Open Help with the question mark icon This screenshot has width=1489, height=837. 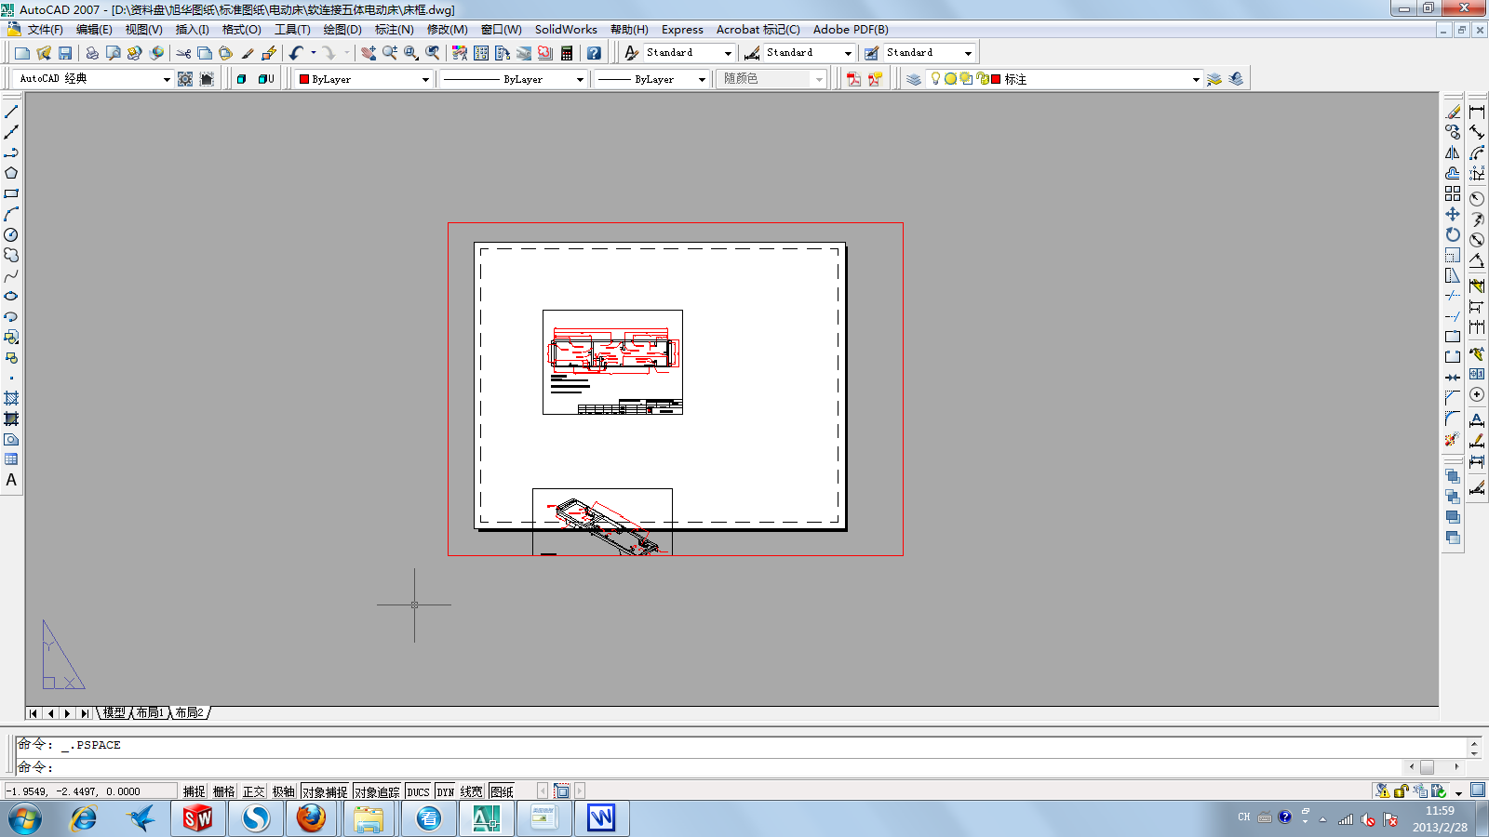coord(594,53)
